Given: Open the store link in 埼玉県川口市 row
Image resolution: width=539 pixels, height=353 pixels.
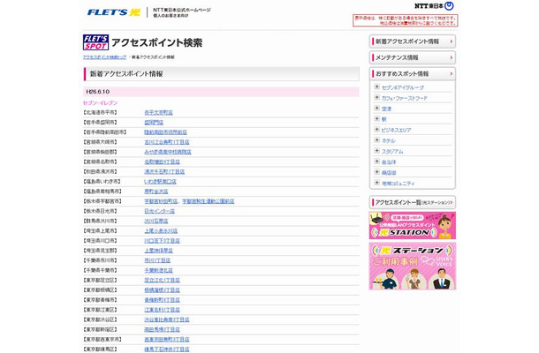Looking at the screenshot, I should [162, 241].
